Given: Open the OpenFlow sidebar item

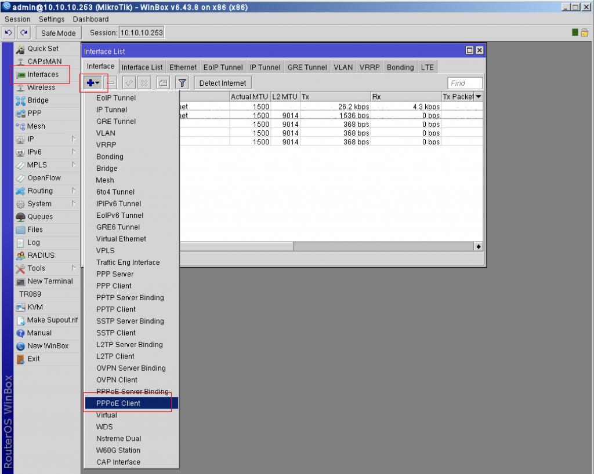Looking at the screenshot, I should click(44, 178).
